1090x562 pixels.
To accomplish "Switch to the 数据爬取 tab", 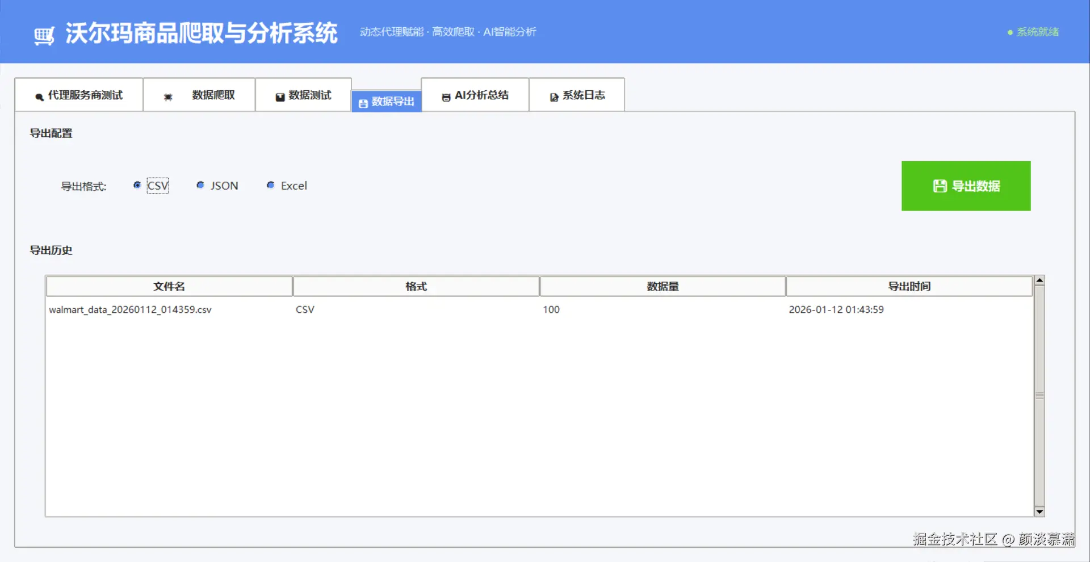I will tap(199, 95).
